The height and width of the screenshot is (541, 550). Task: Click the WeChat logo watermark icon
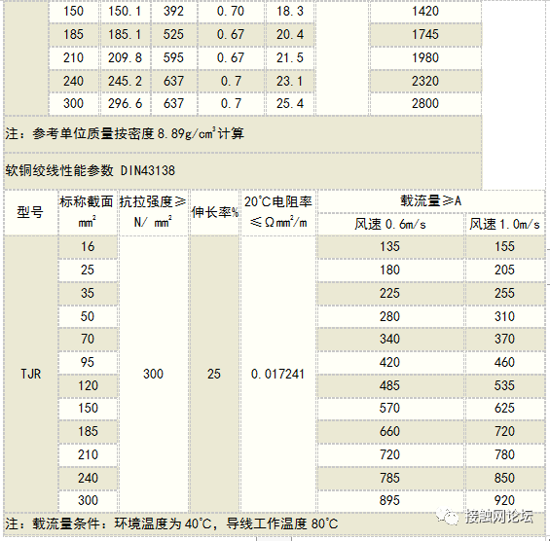click(x=447, y=517)
